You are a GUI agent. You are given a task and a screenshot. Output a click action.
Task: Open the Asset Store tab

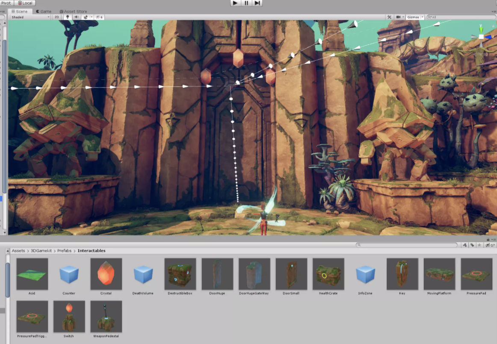pyautogui.click(x=73, y=12)
